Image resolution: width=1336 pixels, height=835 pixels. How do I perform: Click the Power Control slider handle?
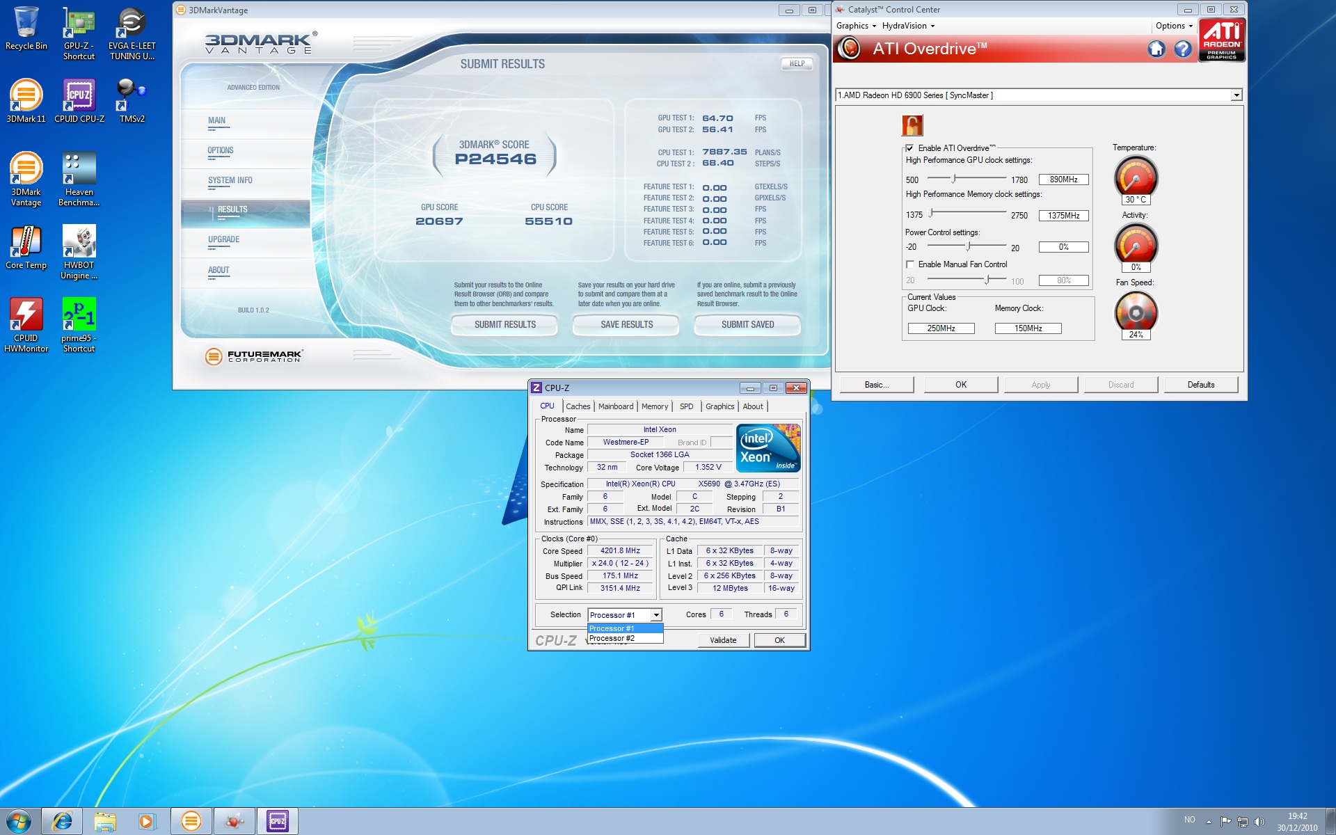pyautogui.click(x=968, y=246)
